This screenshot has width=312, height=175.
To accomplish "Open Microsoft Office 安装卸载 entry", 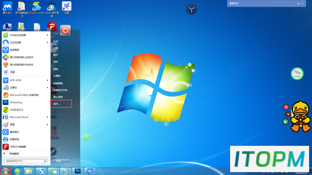I will (x=26, y=95).
